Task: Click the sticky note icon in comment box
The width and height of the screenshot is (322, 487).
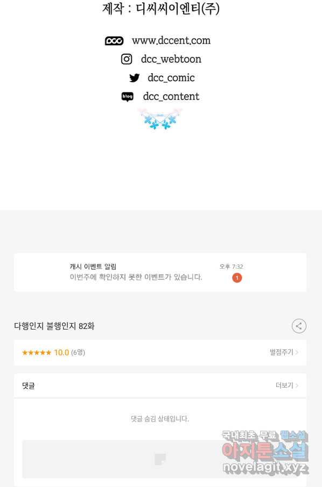Action: tap(160, 459)
